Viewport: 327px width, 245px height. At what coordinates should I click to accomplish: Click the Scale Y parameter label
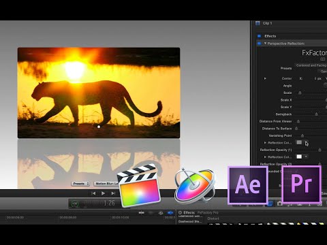coord(286,107)
